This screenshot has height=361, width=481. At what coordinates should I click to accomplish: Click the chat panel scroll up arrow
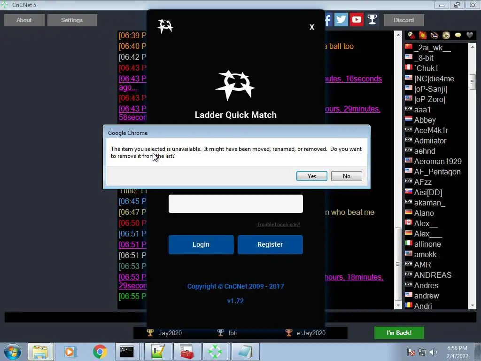398,35
